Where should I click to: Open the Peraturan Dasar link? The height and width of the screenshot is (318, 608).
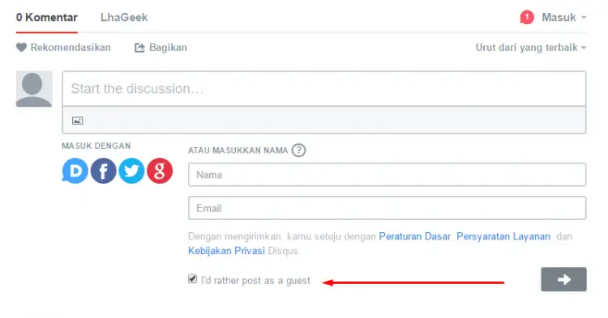point(414,236)
